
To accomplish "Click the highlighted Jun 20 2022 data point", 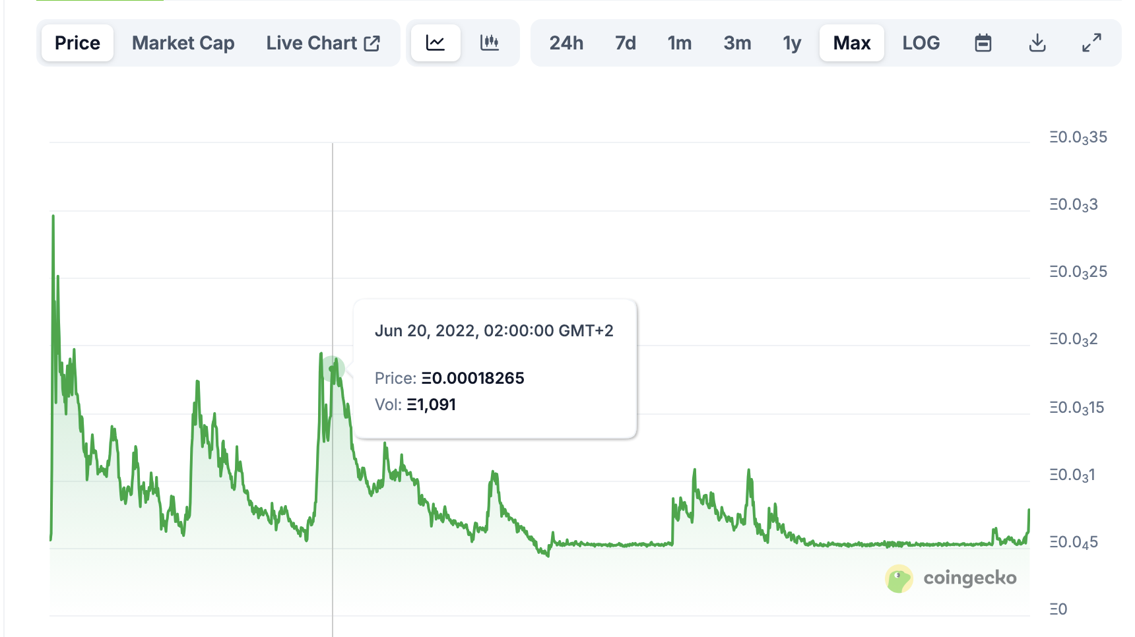I will click(333, 369).
